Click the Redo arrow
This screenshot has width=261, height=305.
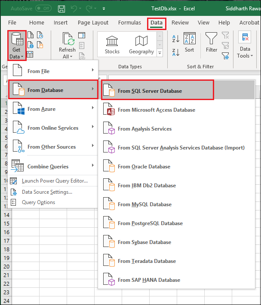(x=89, y=8)
